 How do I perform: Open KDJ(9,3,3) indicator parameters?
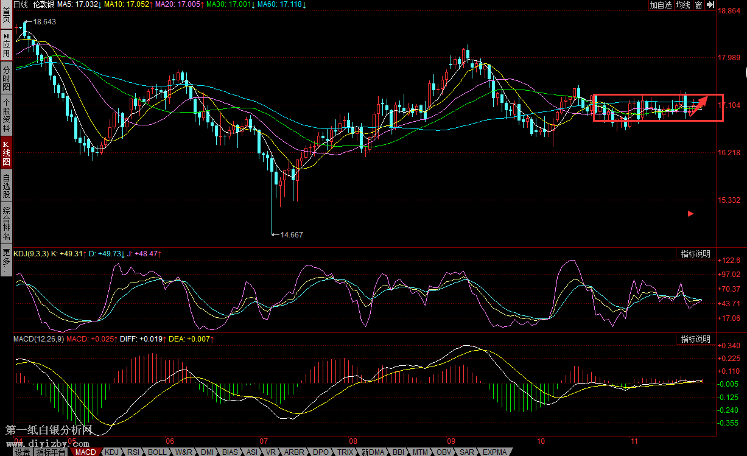point(30,253)
